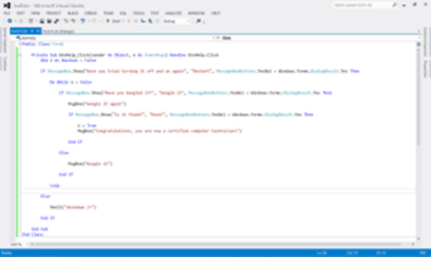431x257 pixels.
Task: Click the greyed Redo arrow icon
Action: click(94, 21)
